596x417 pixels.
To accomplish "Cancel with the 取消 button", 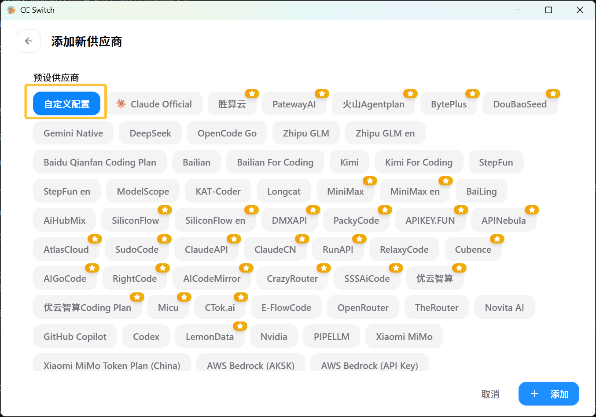I will (490, 394).
